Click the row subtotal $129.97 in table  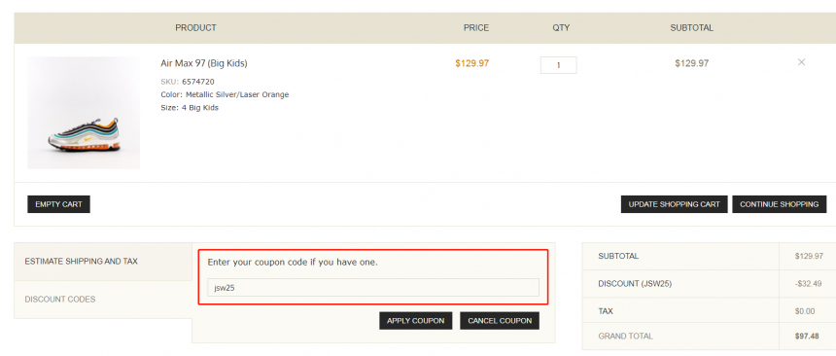click(691, 63)
